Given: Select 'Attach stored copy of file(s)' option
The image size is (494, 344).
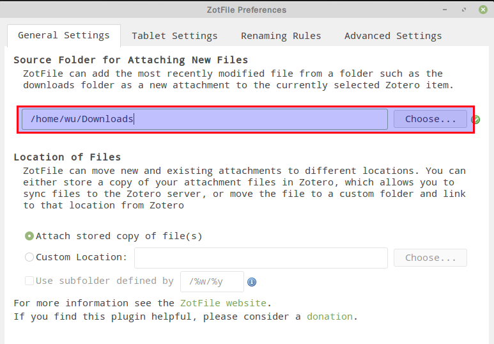Looking at the screenshot, I should click(x=29, y=236).
